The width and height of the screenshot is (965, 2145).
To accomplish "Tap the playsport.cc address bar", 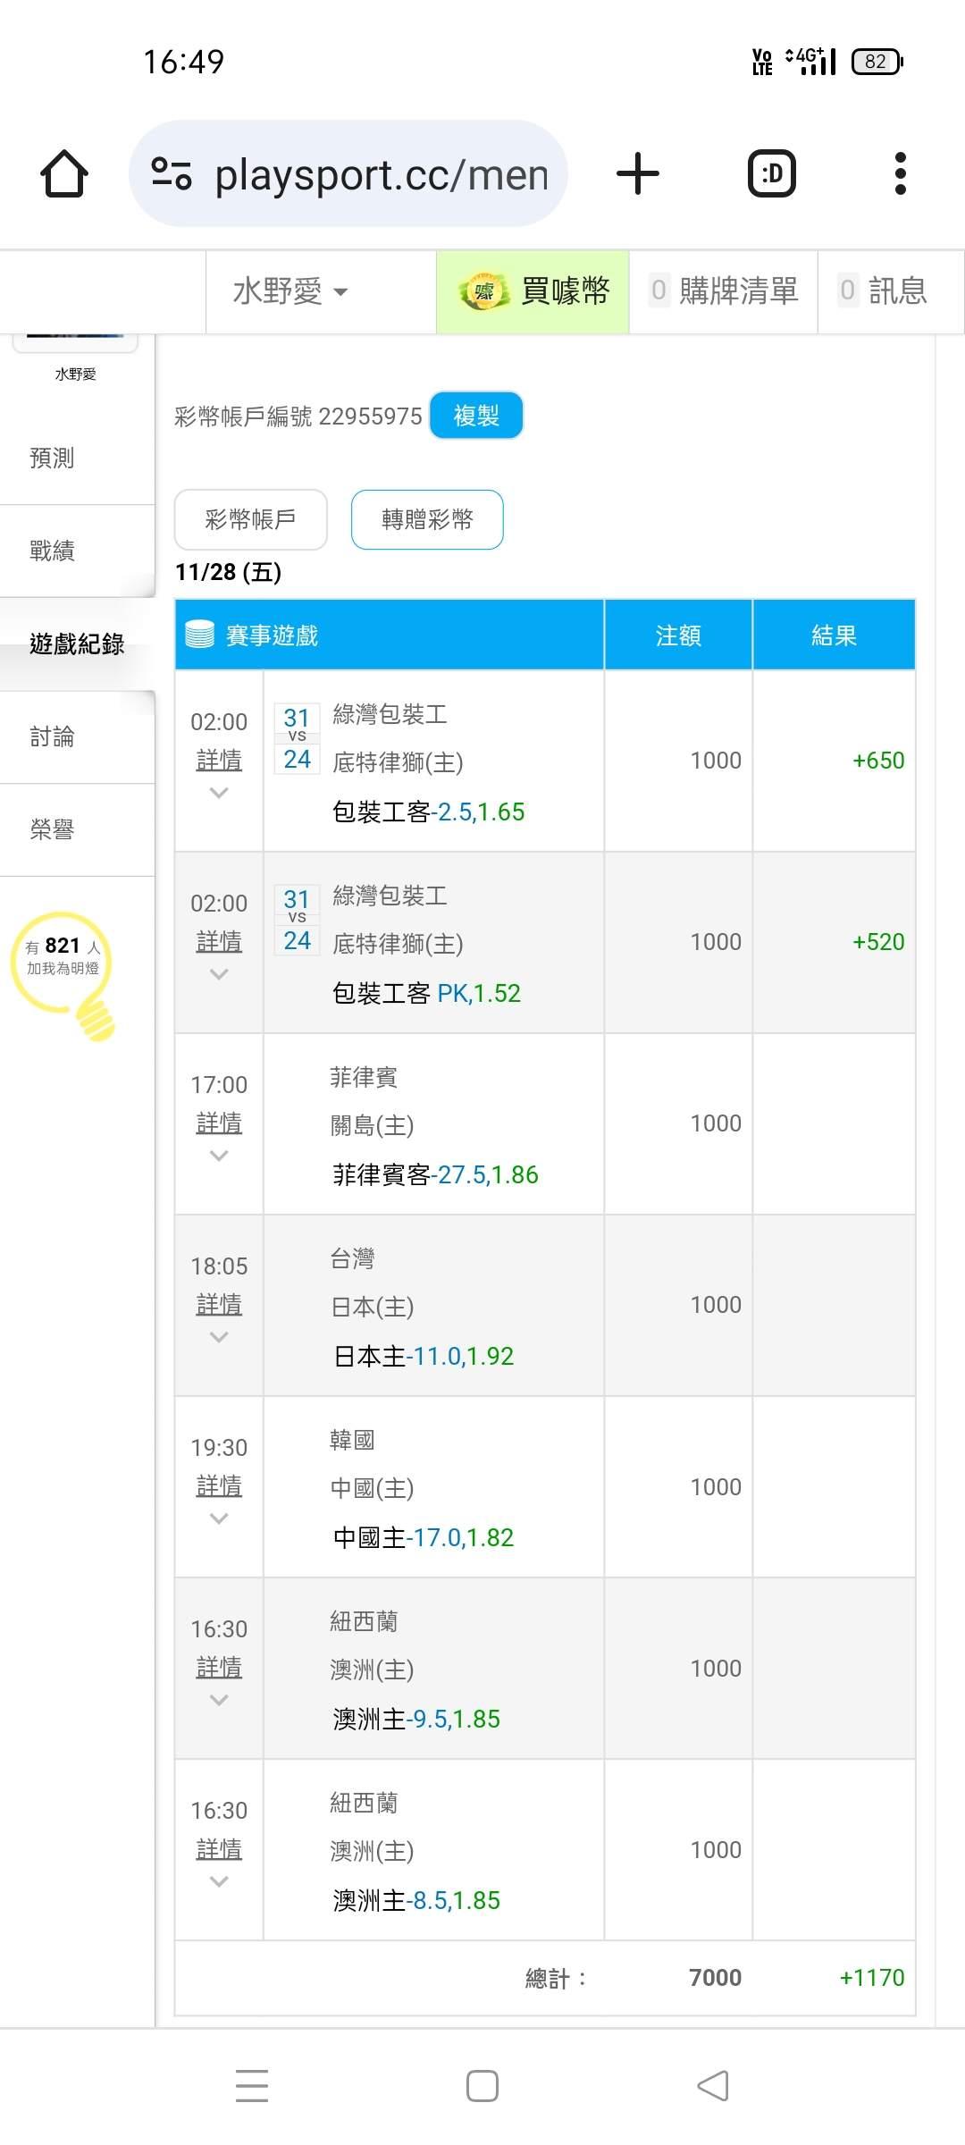I will pos(380,173).
